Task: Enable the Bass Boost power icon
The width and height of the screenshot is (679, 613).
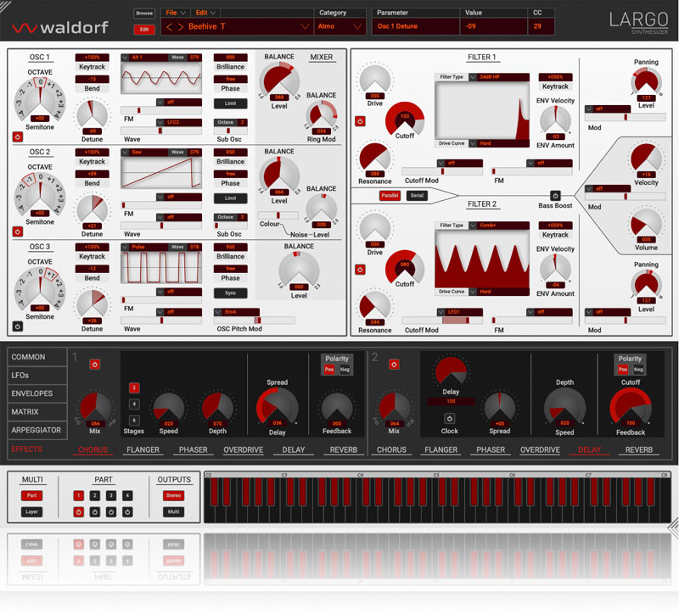Action: tap(556, 195)
